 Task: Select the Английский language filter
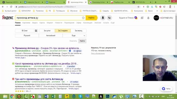tap(51, 35)
